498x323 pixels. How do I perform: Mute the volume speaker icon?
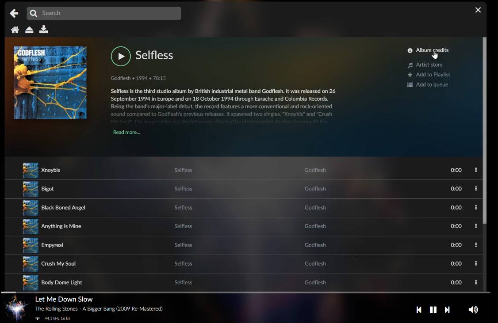[x=473, y=310]
